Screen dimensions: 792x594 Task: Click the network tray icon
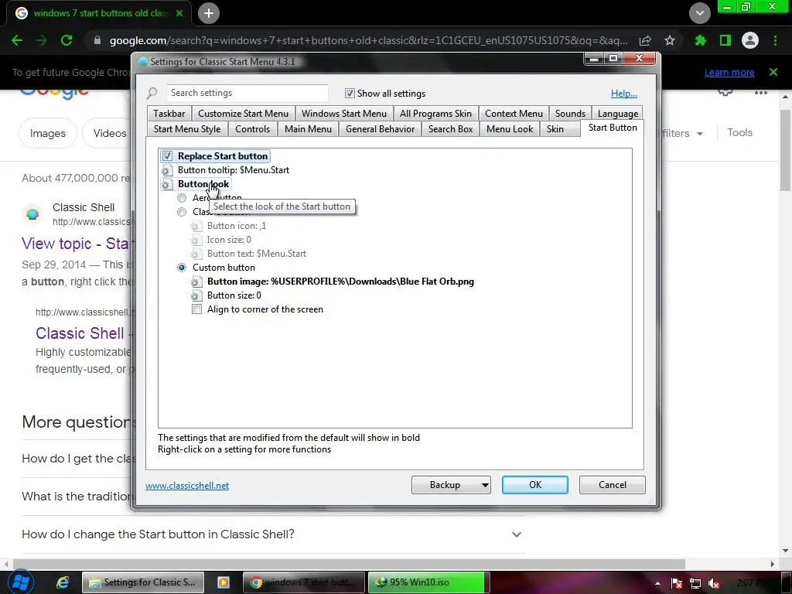point(695,583)
